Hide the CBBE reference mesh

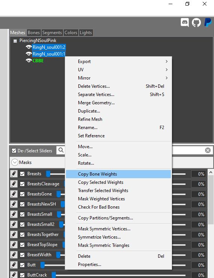pyautogui.click(x=29, y=60)
